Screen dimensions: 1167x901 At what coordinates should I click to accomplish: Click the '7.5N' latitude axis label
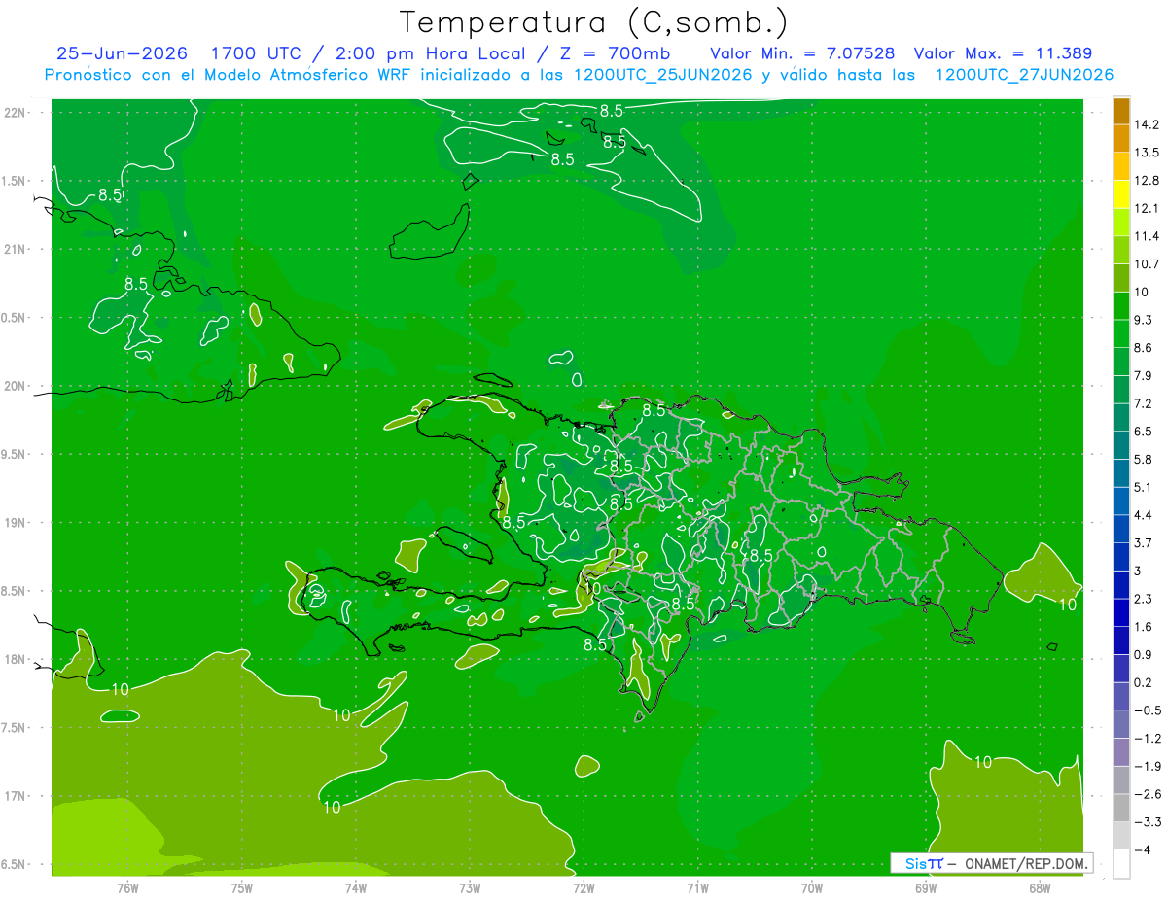tap(15, 728)
